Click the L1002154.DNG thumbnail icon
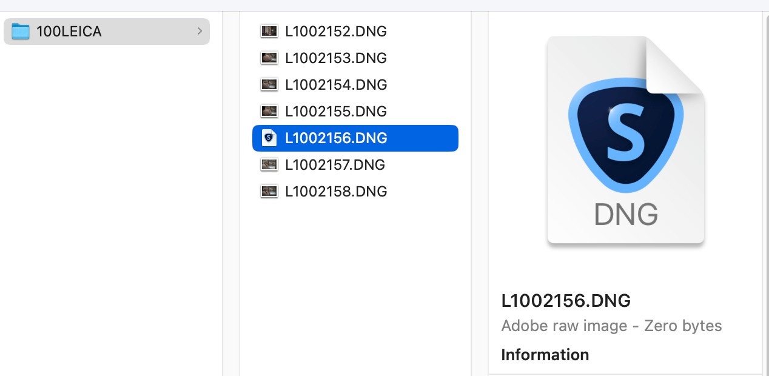 (x=269, y=84)
